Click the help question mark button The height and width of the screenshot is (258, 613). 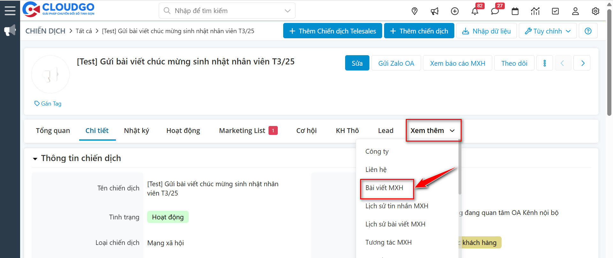588,31
